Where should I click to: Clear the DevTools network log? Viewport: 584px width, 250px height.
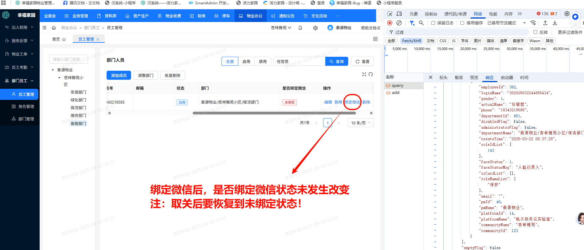[x=399, y=23]
